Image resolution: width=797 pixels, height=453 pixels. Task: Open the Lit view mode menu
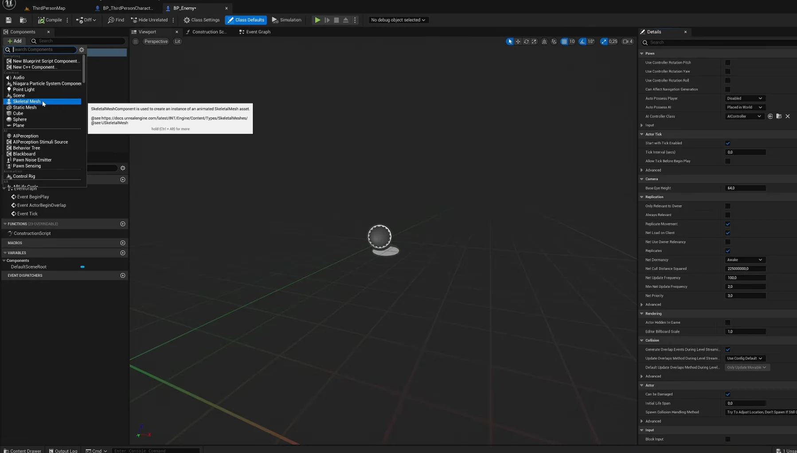177,42
